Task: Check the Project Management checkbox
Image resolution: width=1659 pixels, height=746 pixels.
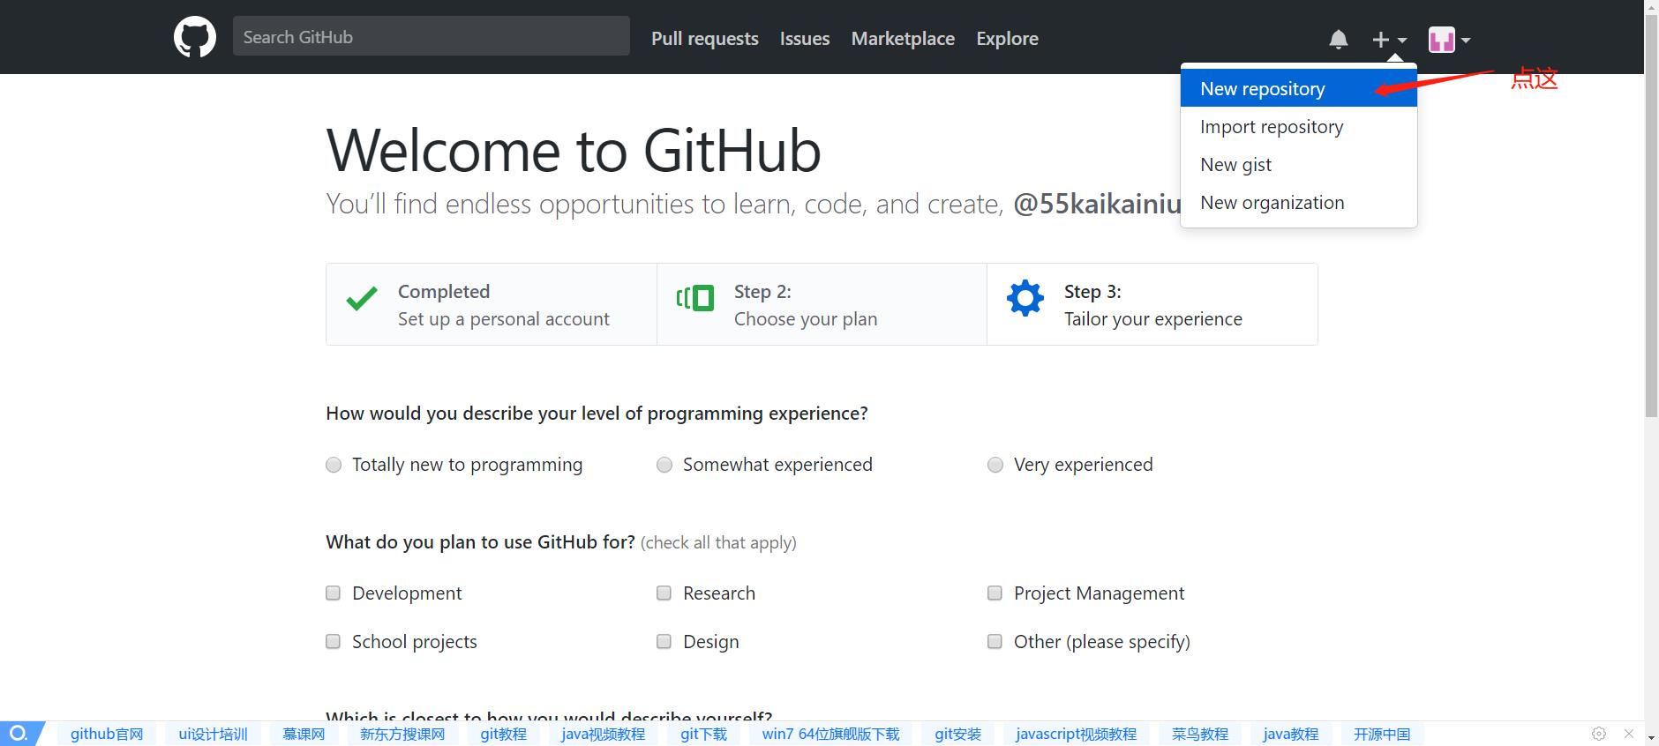Action: (995, 593)
